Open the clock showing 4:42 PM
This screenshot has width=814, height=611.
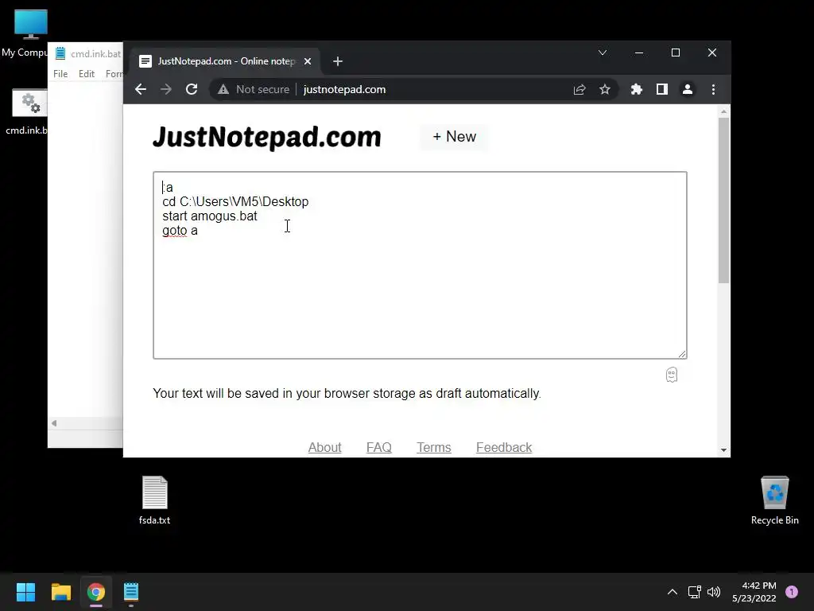pos(754,592)
